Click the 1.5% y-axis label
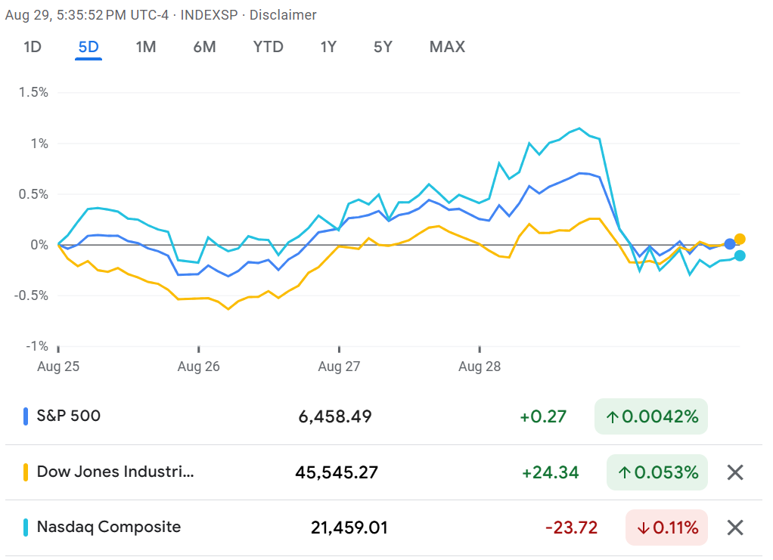 [33, 92]
